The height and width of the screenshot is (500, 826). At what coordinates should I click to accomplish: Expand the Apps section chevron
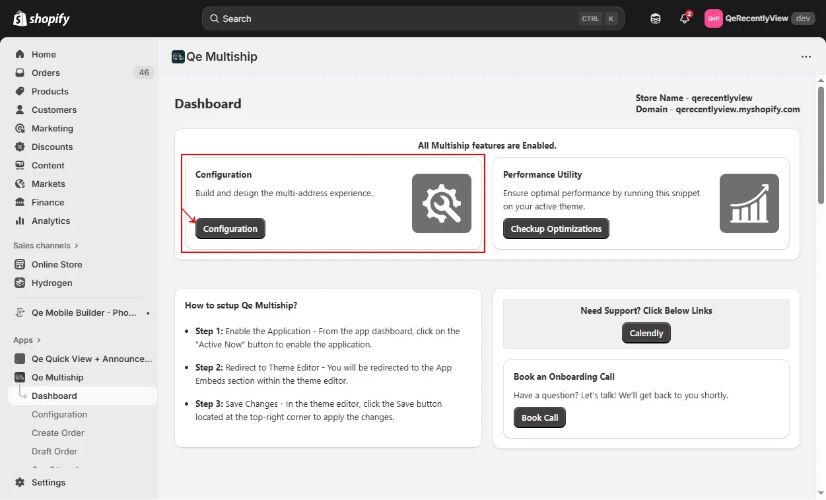39,339
